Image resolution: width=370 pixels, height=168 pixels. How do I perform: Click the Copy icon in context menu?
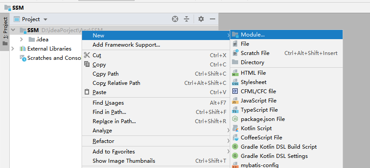tap(87, 64)
